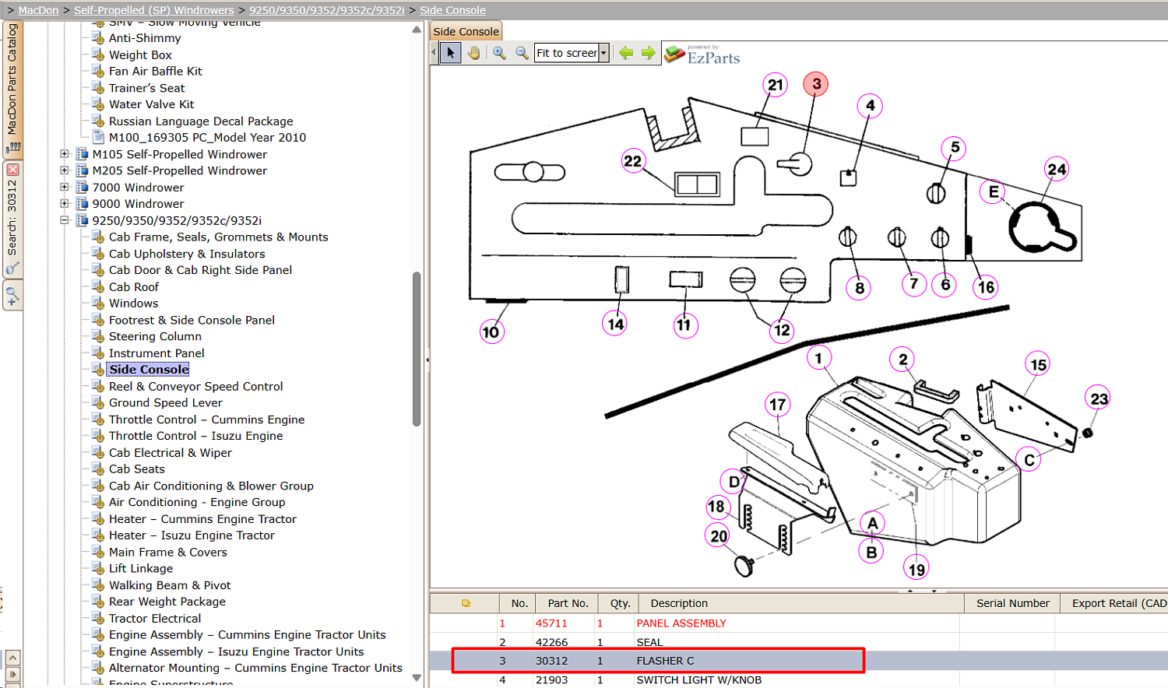Click the notes column header icon in parts table
The image size is (1168, 688).
coord(466,603)
